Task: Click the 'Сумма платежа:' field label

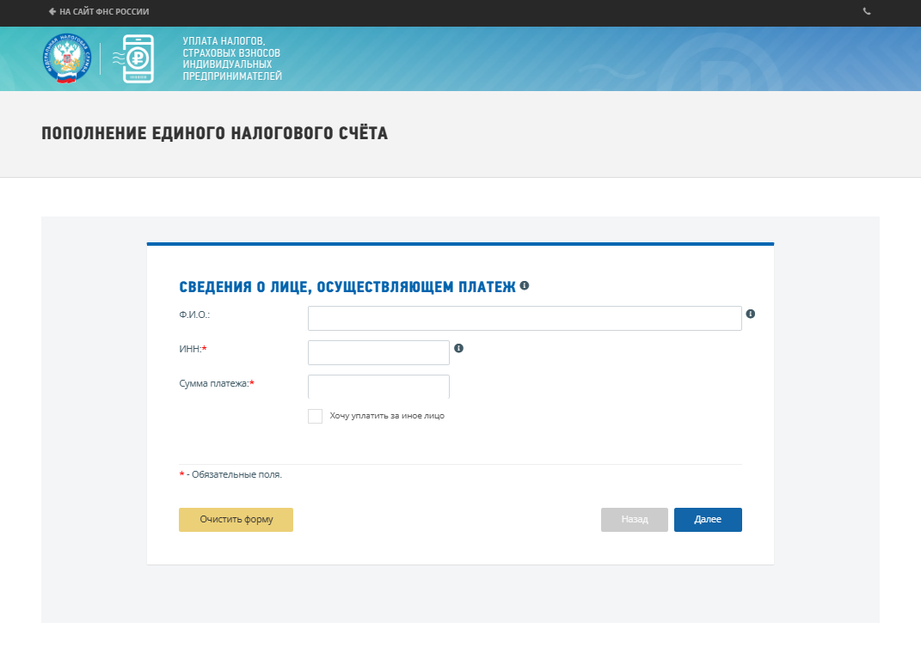Action: click(x=215, y=383)
